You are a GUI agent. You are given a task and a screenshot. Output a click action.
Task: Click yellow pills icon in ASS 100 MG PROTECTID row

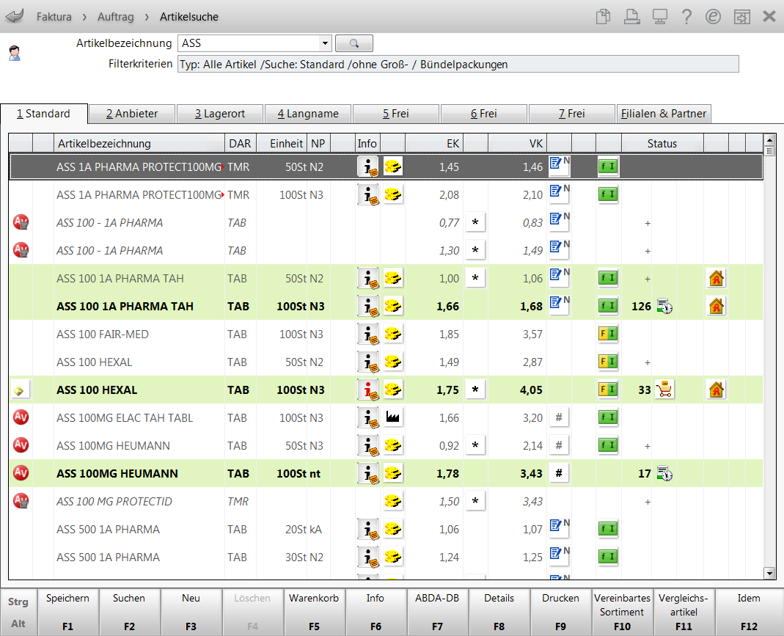(x=393, y=501)
